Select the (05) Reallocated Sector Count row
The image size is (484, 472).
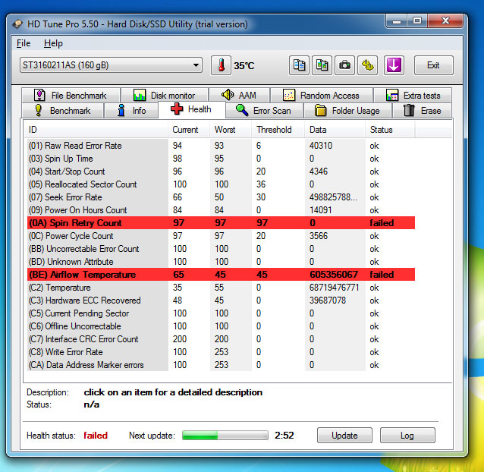[x=221, y=184]
